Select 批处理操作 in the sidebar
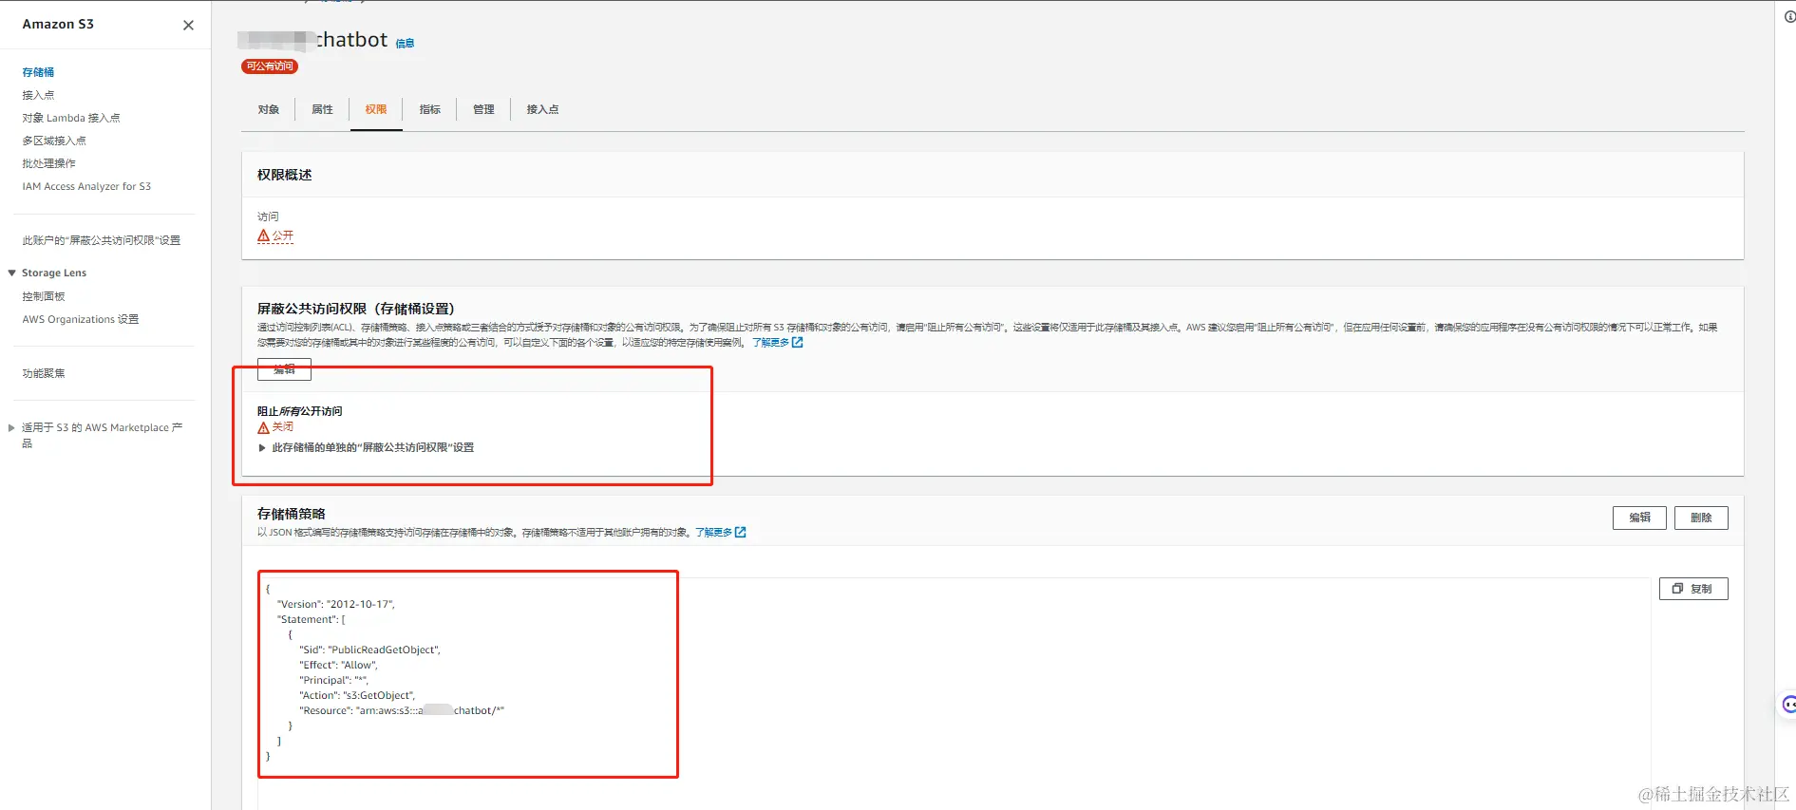1796x810 pixels. point(48,163)
